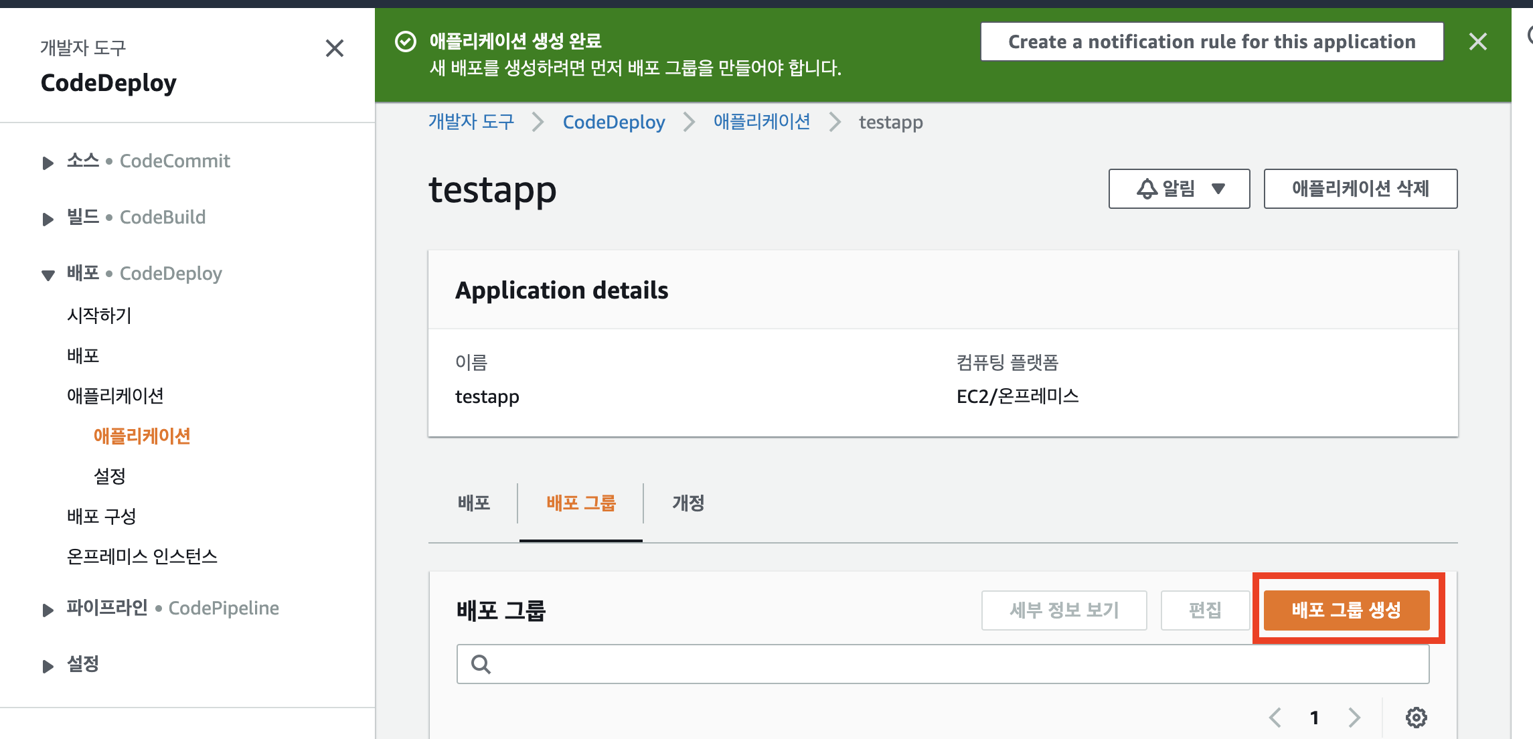Expand the 설정 section at sidebar bottom
The width and height of the screenshot is (1533, 739).
point(48,666)
